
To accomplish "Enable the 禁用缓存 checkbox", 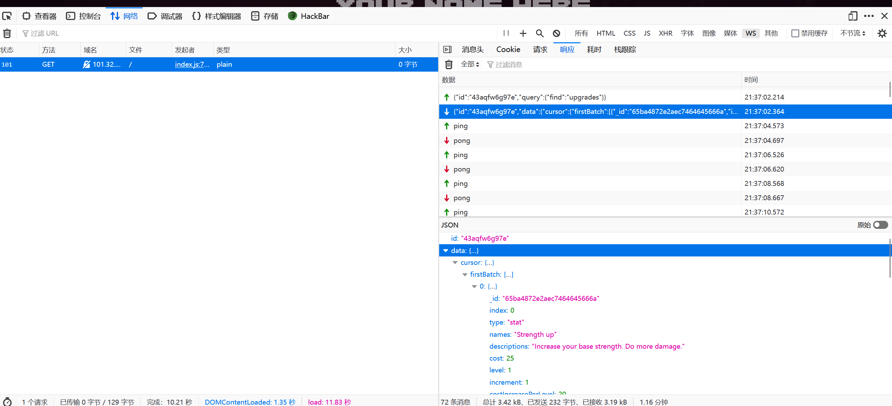I will tap(795, 33).
